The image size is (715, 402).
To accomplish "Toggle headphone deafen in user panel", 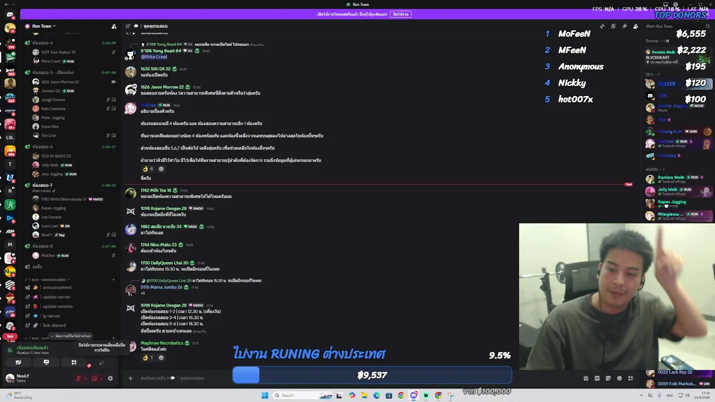I will tap(94, 378).
